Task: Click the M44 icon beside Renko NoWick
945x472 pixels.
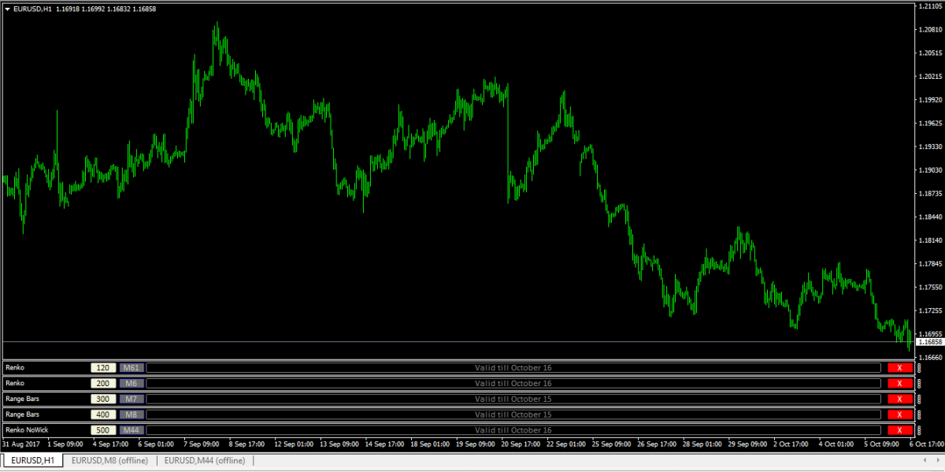Action: pyautogui.click(x=130, y=430)
